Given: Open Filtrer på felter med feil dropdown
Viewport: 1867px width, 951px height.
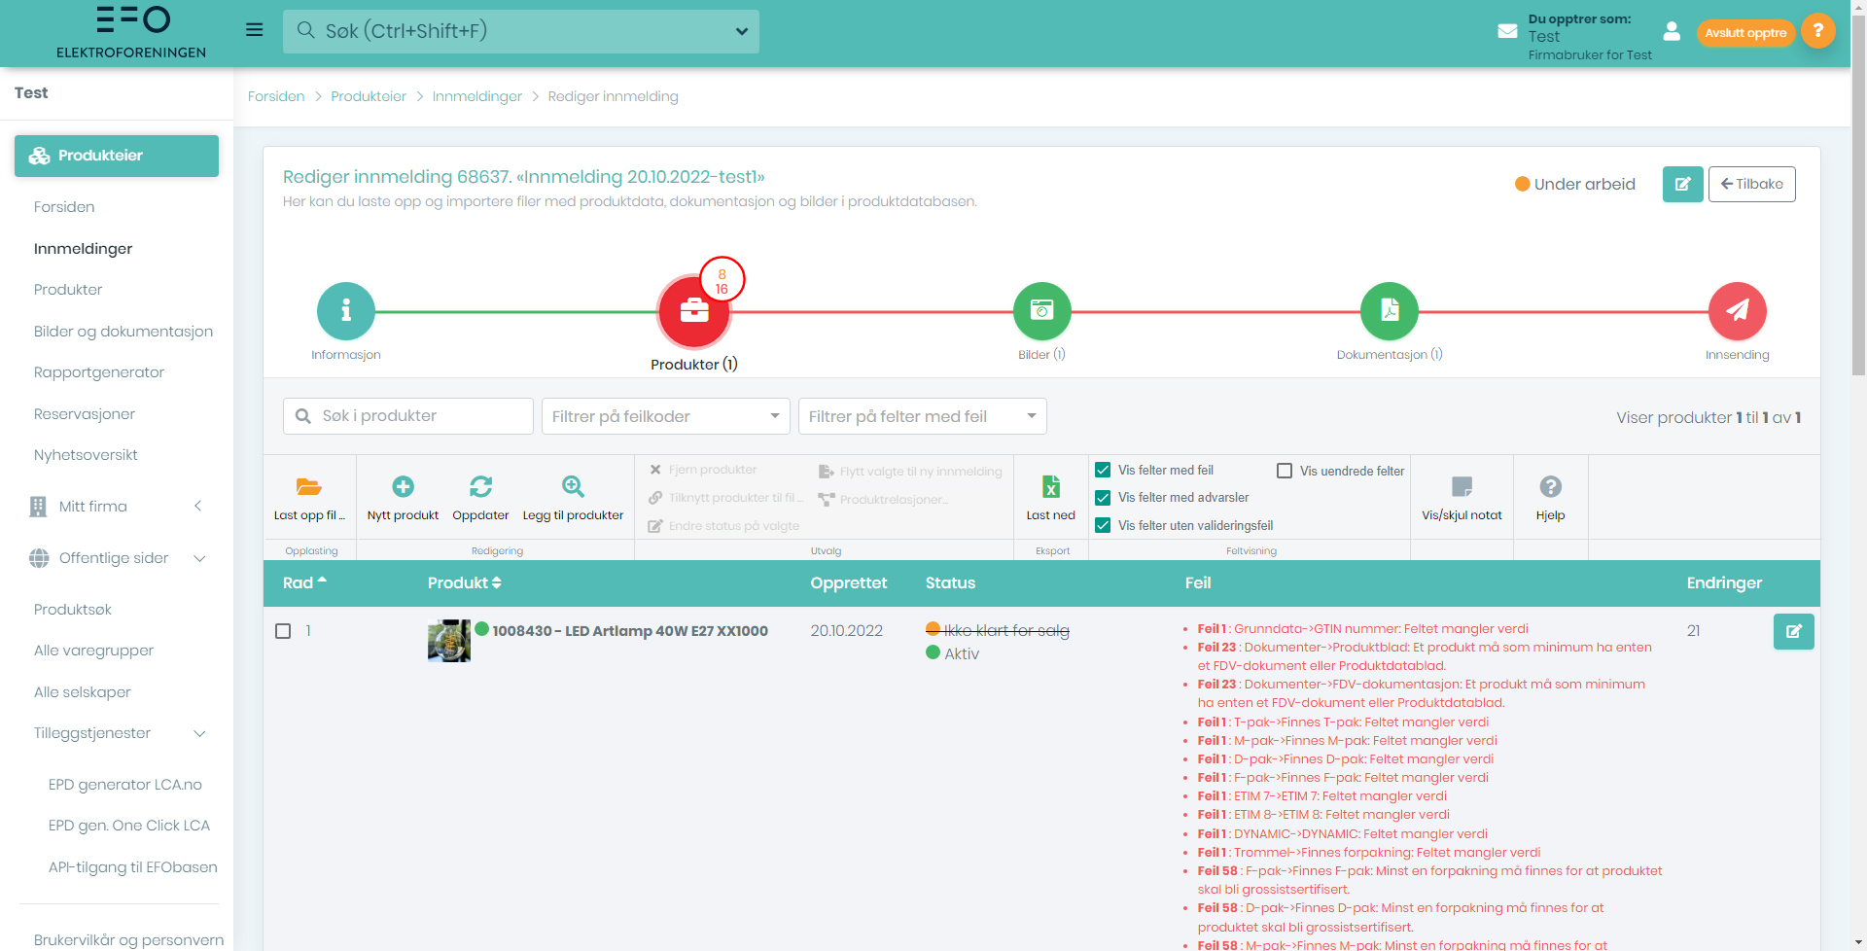Looking at the screenshot, I should [922, 416].
